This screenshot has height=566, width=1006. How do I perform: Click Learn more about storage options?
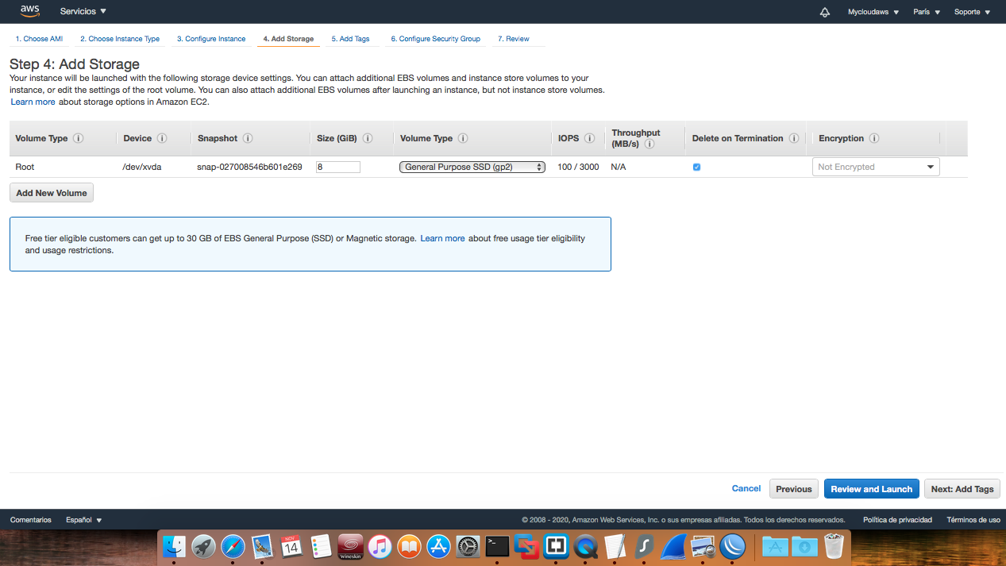click(33, 102)
